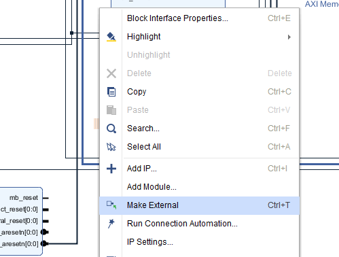339x257 pixels.
Task: Click the upper _aresetn[0:0] port pin
Action: point(44,232)
